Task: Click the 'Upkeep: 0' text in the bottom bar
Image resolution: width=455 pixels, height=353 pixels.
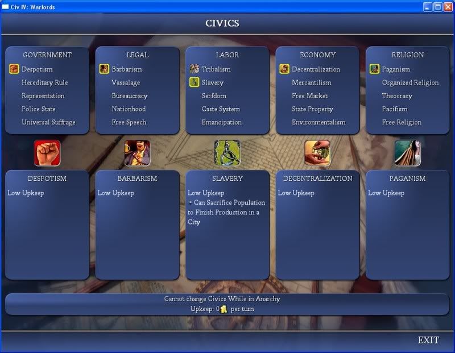Action: click(205, 309)
